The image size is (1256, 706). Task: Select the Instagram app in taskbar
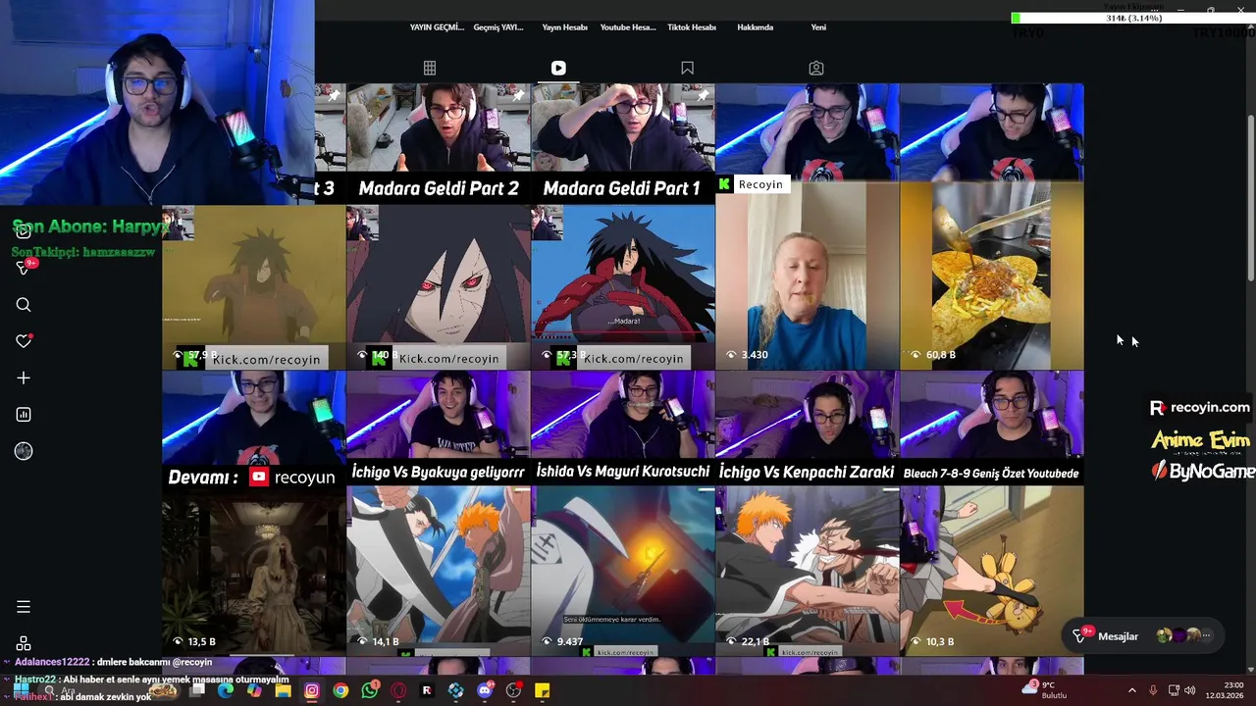pyautogui.click(x=312, y=690)
